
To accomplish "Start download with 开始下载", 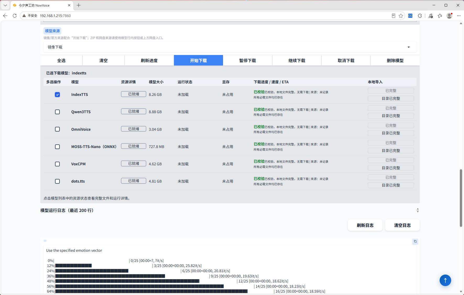I will tap(198, 61).
